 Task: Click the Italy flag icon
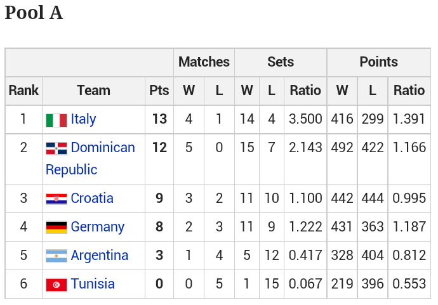coord(56,120)
